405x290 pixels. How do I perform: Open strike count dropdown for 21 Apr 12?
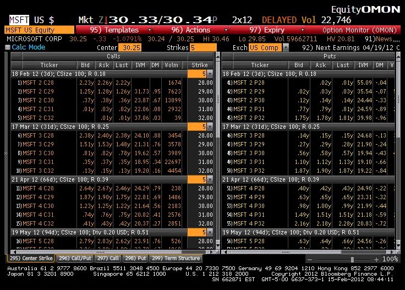(210, 179)
